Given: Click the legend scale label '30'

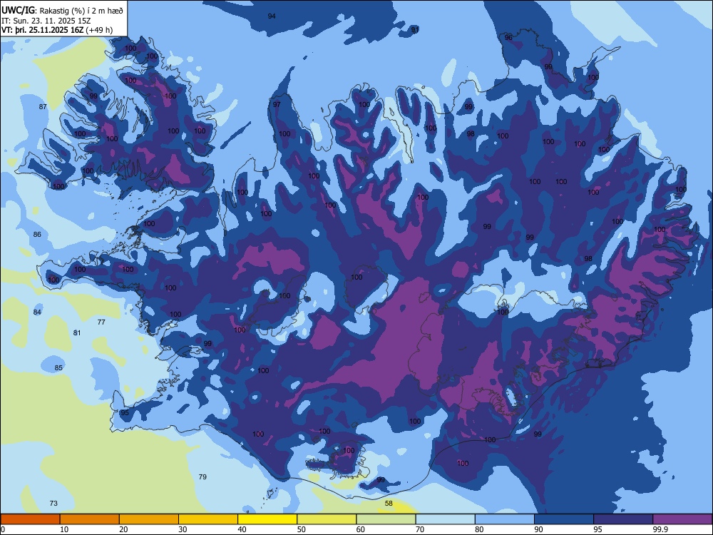Looking at the screenshot, I should coord(183,529).
